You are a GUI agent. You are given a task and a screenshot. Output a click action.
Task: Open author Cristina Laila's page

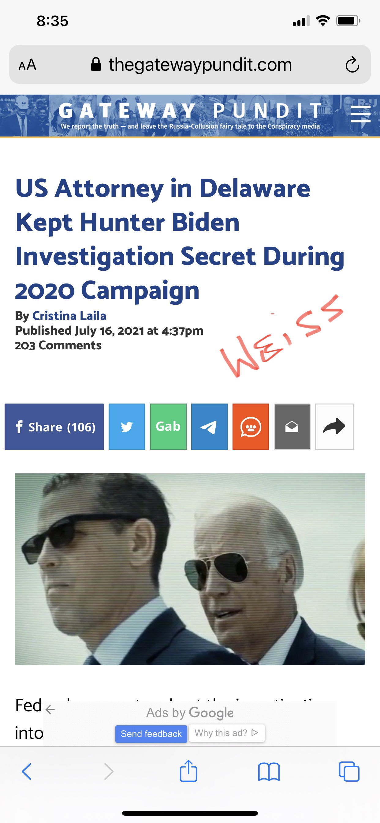69,316
